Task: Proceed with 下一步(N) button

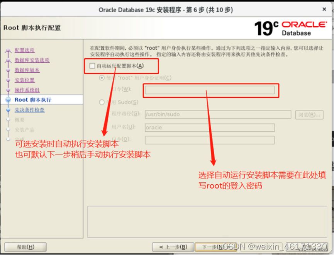Action: pyautogui.click(x=215, y=247)
